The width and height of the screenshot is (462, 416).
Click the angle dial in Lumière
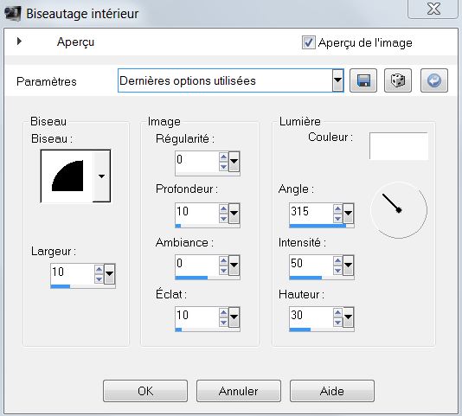(398, 210)
